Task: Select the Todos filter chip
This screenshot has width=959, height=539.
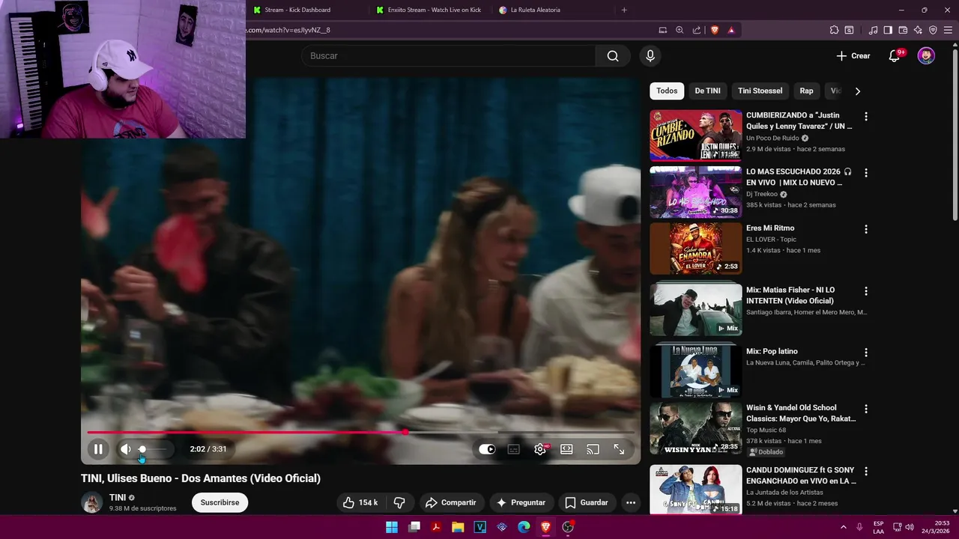Action: [667, 91]
